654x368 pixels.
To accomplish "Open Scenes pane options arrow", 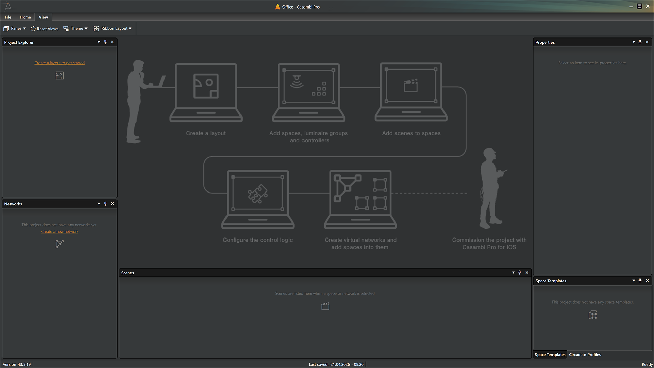I will [513, 273].
